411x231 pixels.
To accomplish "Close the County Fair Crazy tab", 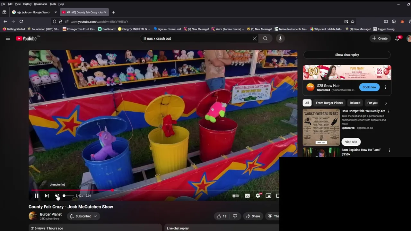I will tap(105, 12).
